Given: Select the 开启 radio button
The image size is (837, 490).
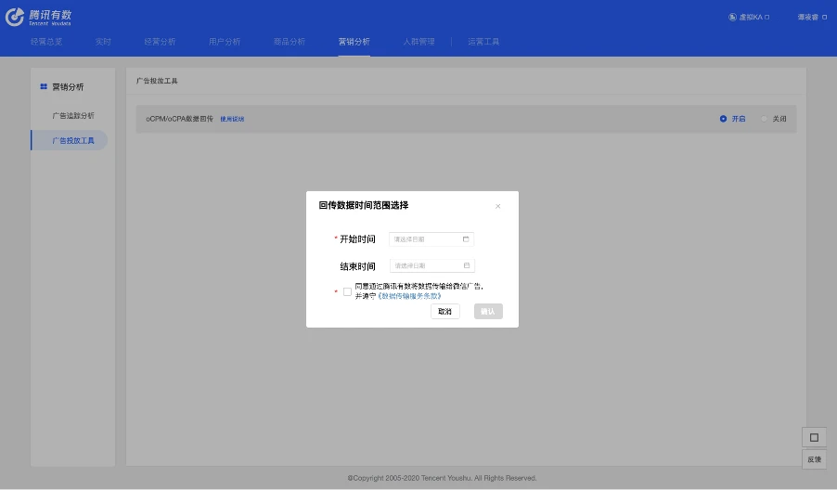Looking at the screenshot, I should tap(724, 119).
